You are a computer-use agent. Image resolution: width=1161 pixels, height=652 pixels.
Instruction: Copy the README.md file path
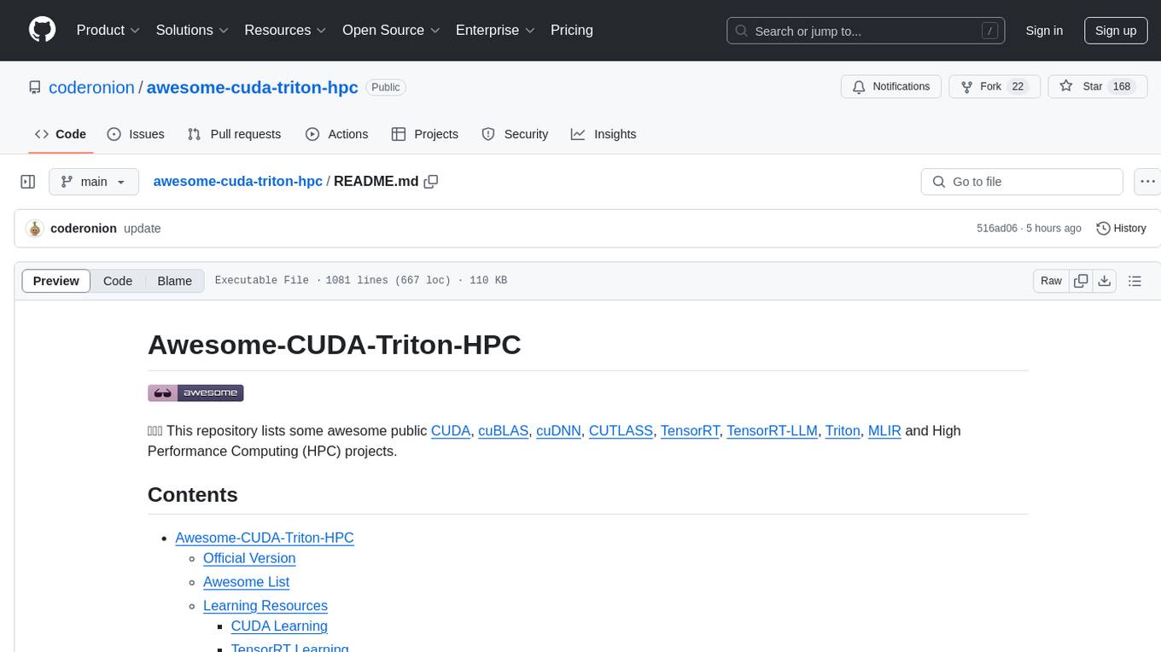coord(431,181)
